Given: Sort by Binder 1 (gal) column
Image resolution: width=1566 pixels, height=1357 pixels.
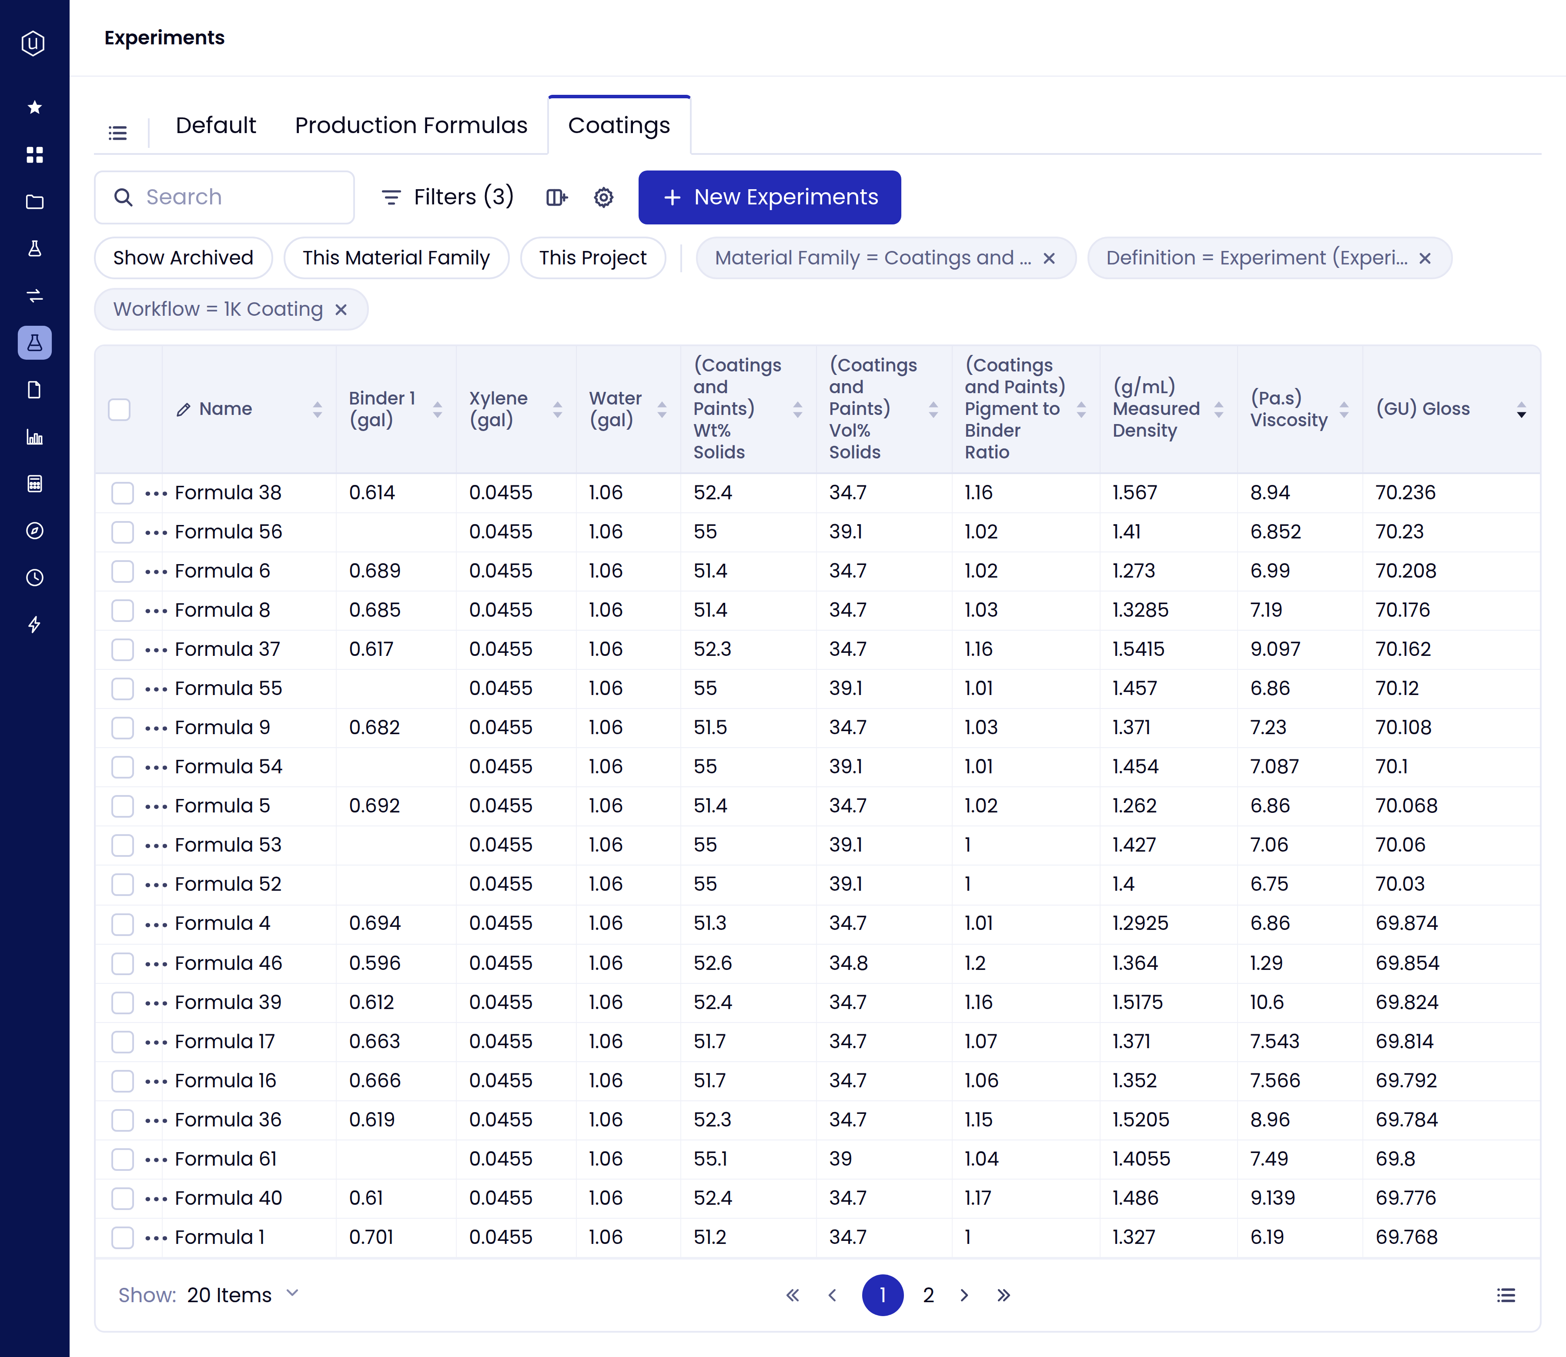Looking at the screenshot, I should (438, 410).
